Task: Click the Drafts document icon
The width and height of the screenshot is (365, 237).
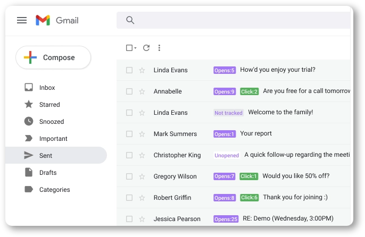Action: tap(29, 172)
